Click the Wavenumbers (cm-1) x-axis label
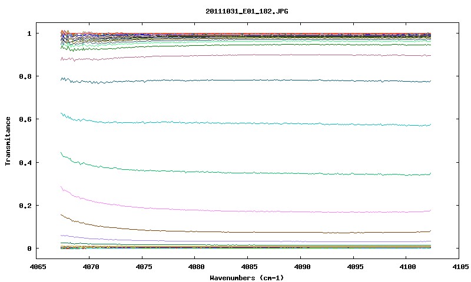471x282 pixels. 247,278
